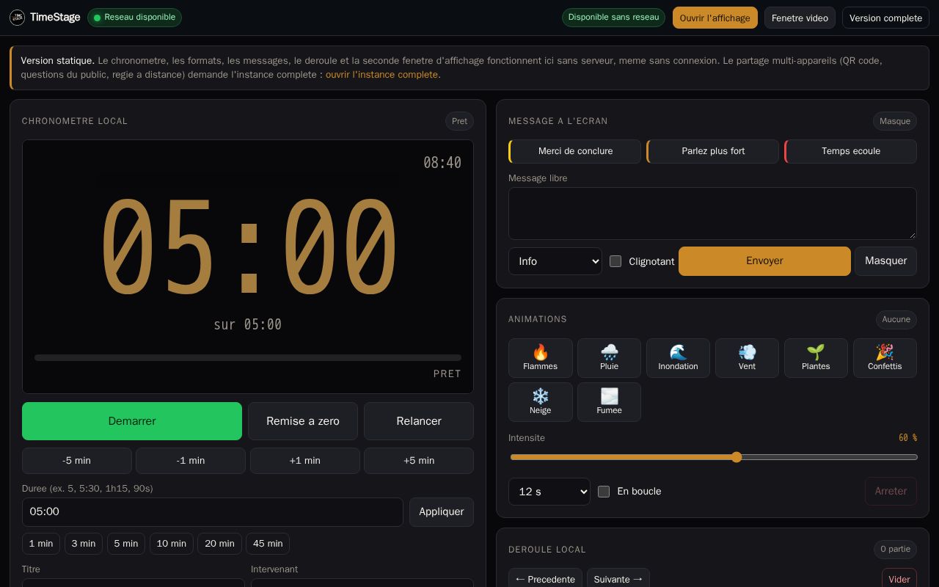Launch the Inondation wave animation

point(678,358)
